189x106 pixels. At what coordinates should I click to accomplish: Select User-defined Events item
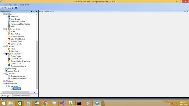18,39
